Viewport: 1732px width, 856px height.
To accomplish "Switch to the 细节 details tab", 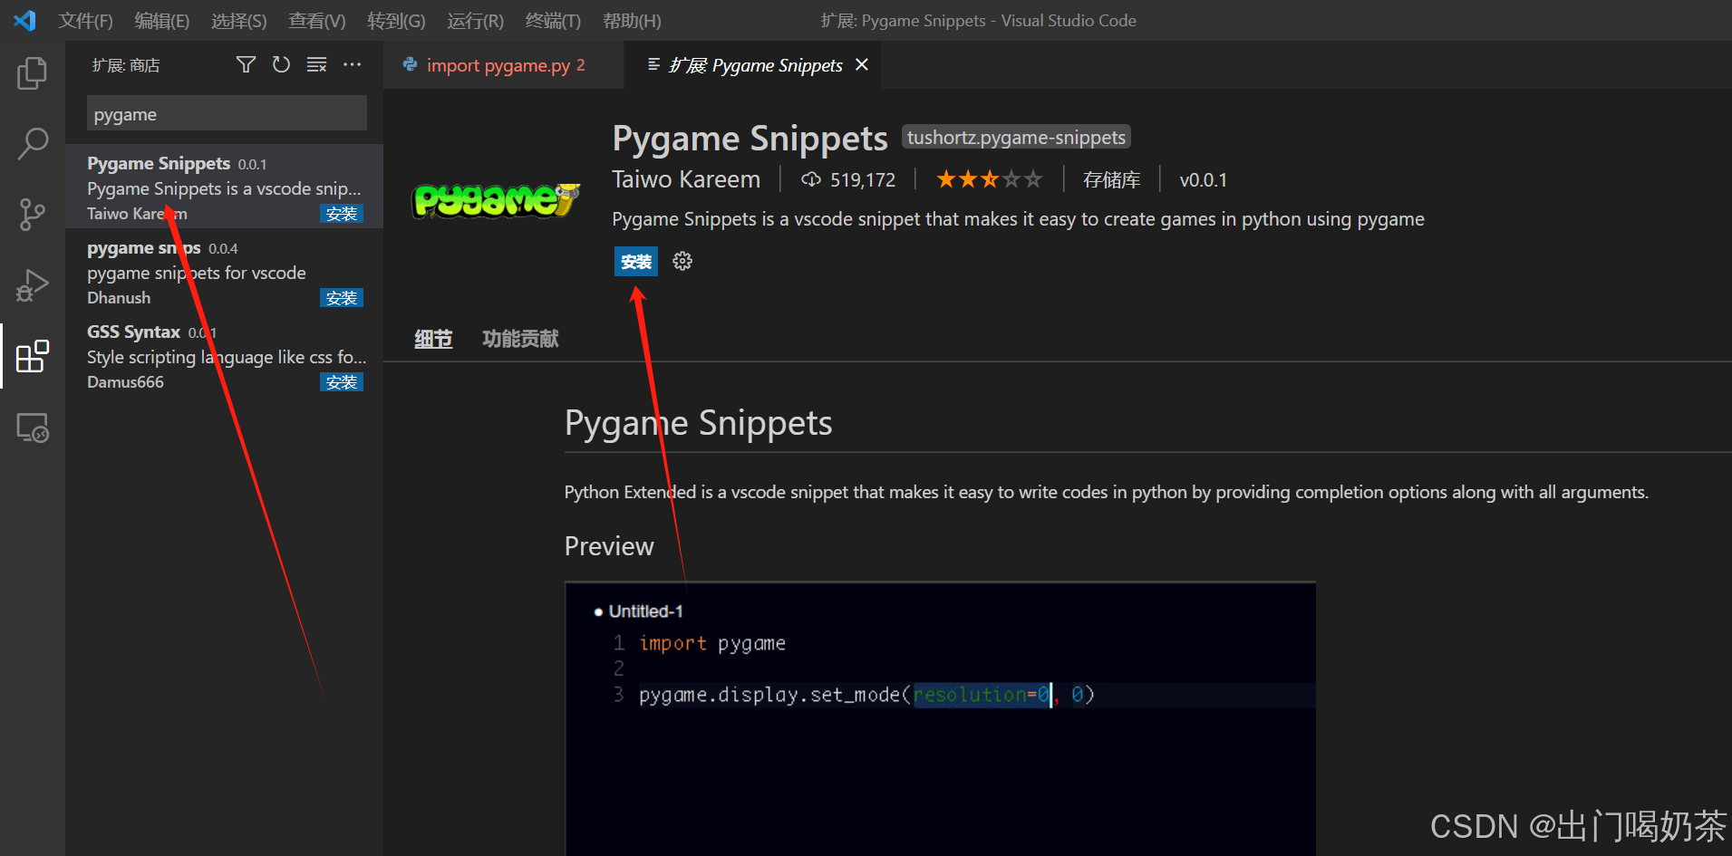I will pyautogui.click(x=433, y=339).
